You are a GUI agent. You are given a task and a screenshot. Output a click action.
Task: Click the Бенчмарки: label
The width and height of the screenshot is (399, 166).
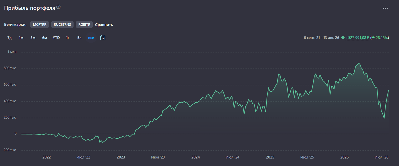[15, 25]
